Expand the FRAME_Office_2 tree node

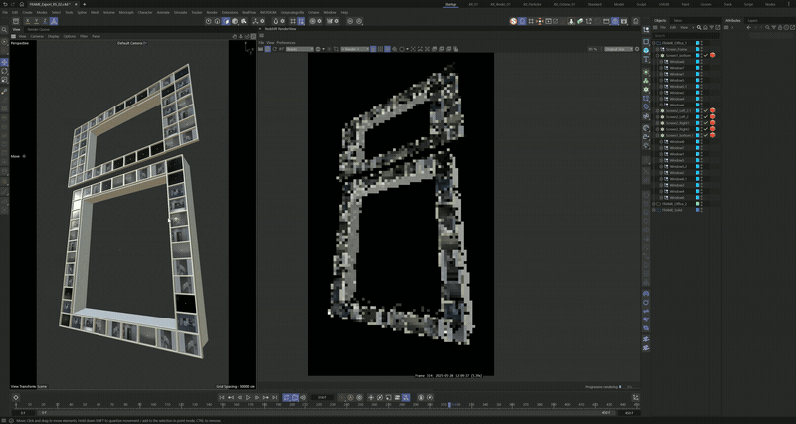pos(654,204)
